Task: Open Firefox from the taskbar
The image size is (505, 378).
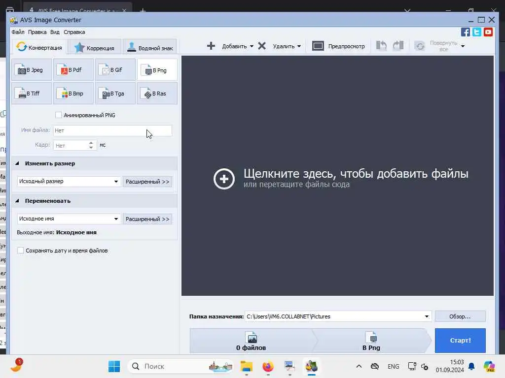Action: (x=268, y=366)
